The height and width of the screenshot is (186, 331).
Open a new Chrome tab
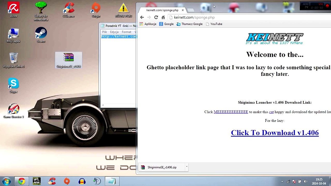click(x=191, y=10)
